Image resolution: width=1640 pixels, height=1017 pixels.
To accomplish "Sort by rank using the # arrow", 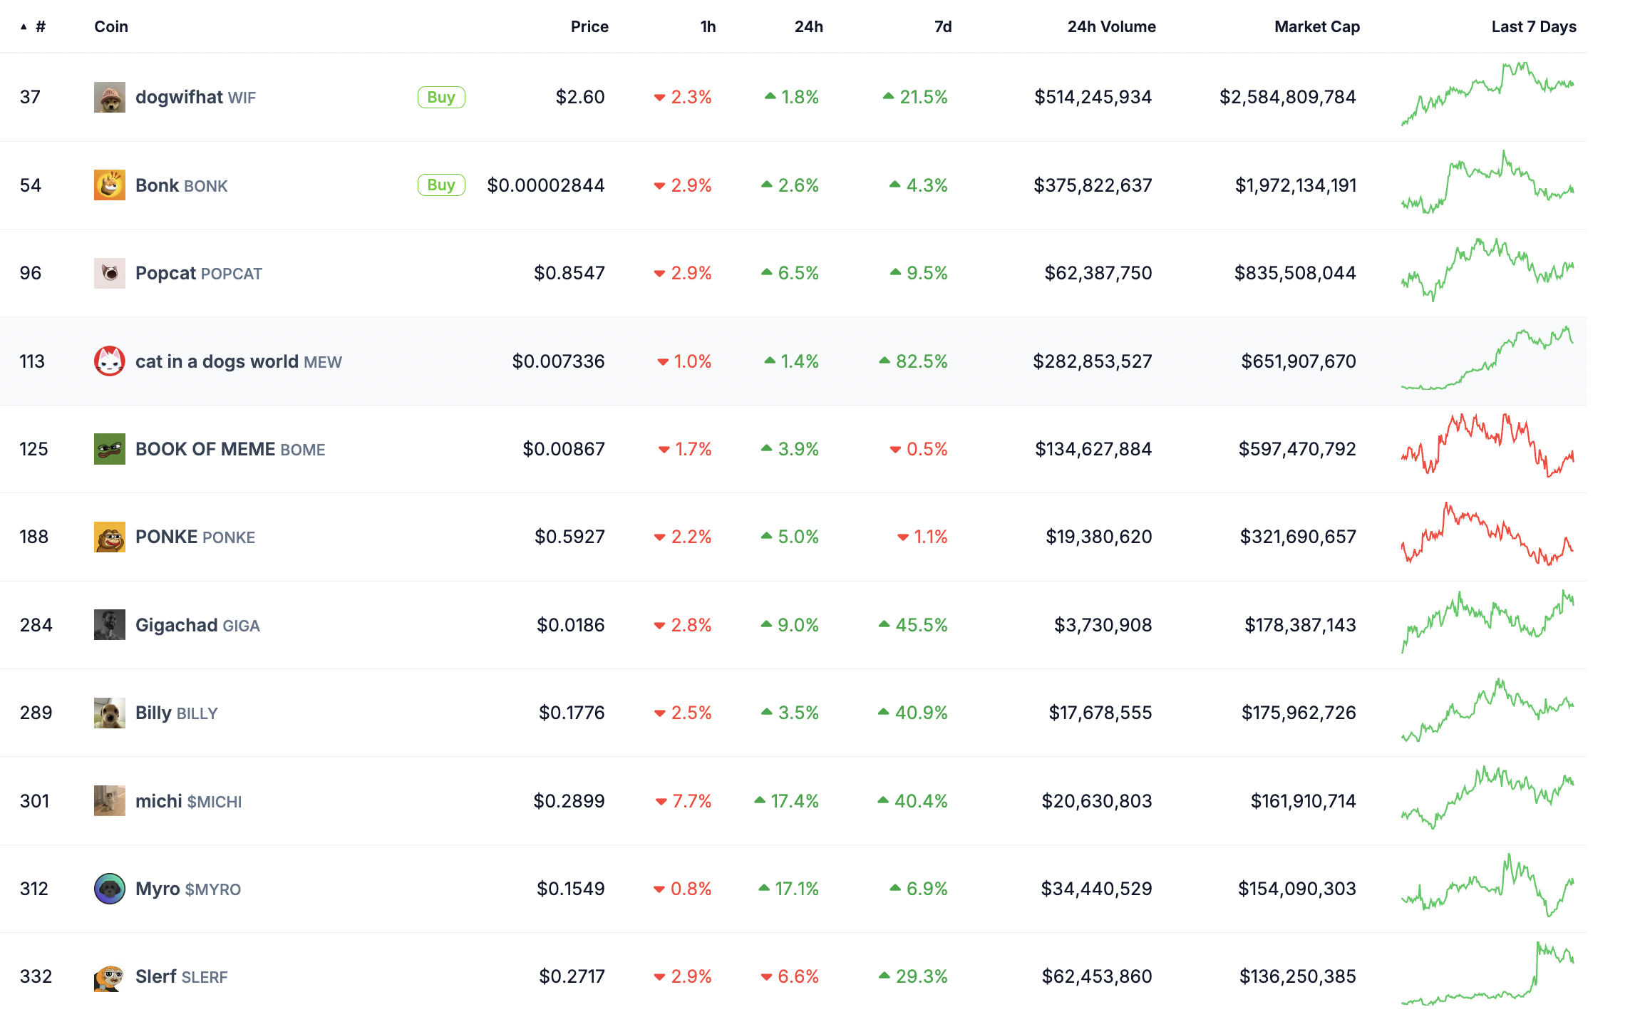I will (33, 27).
